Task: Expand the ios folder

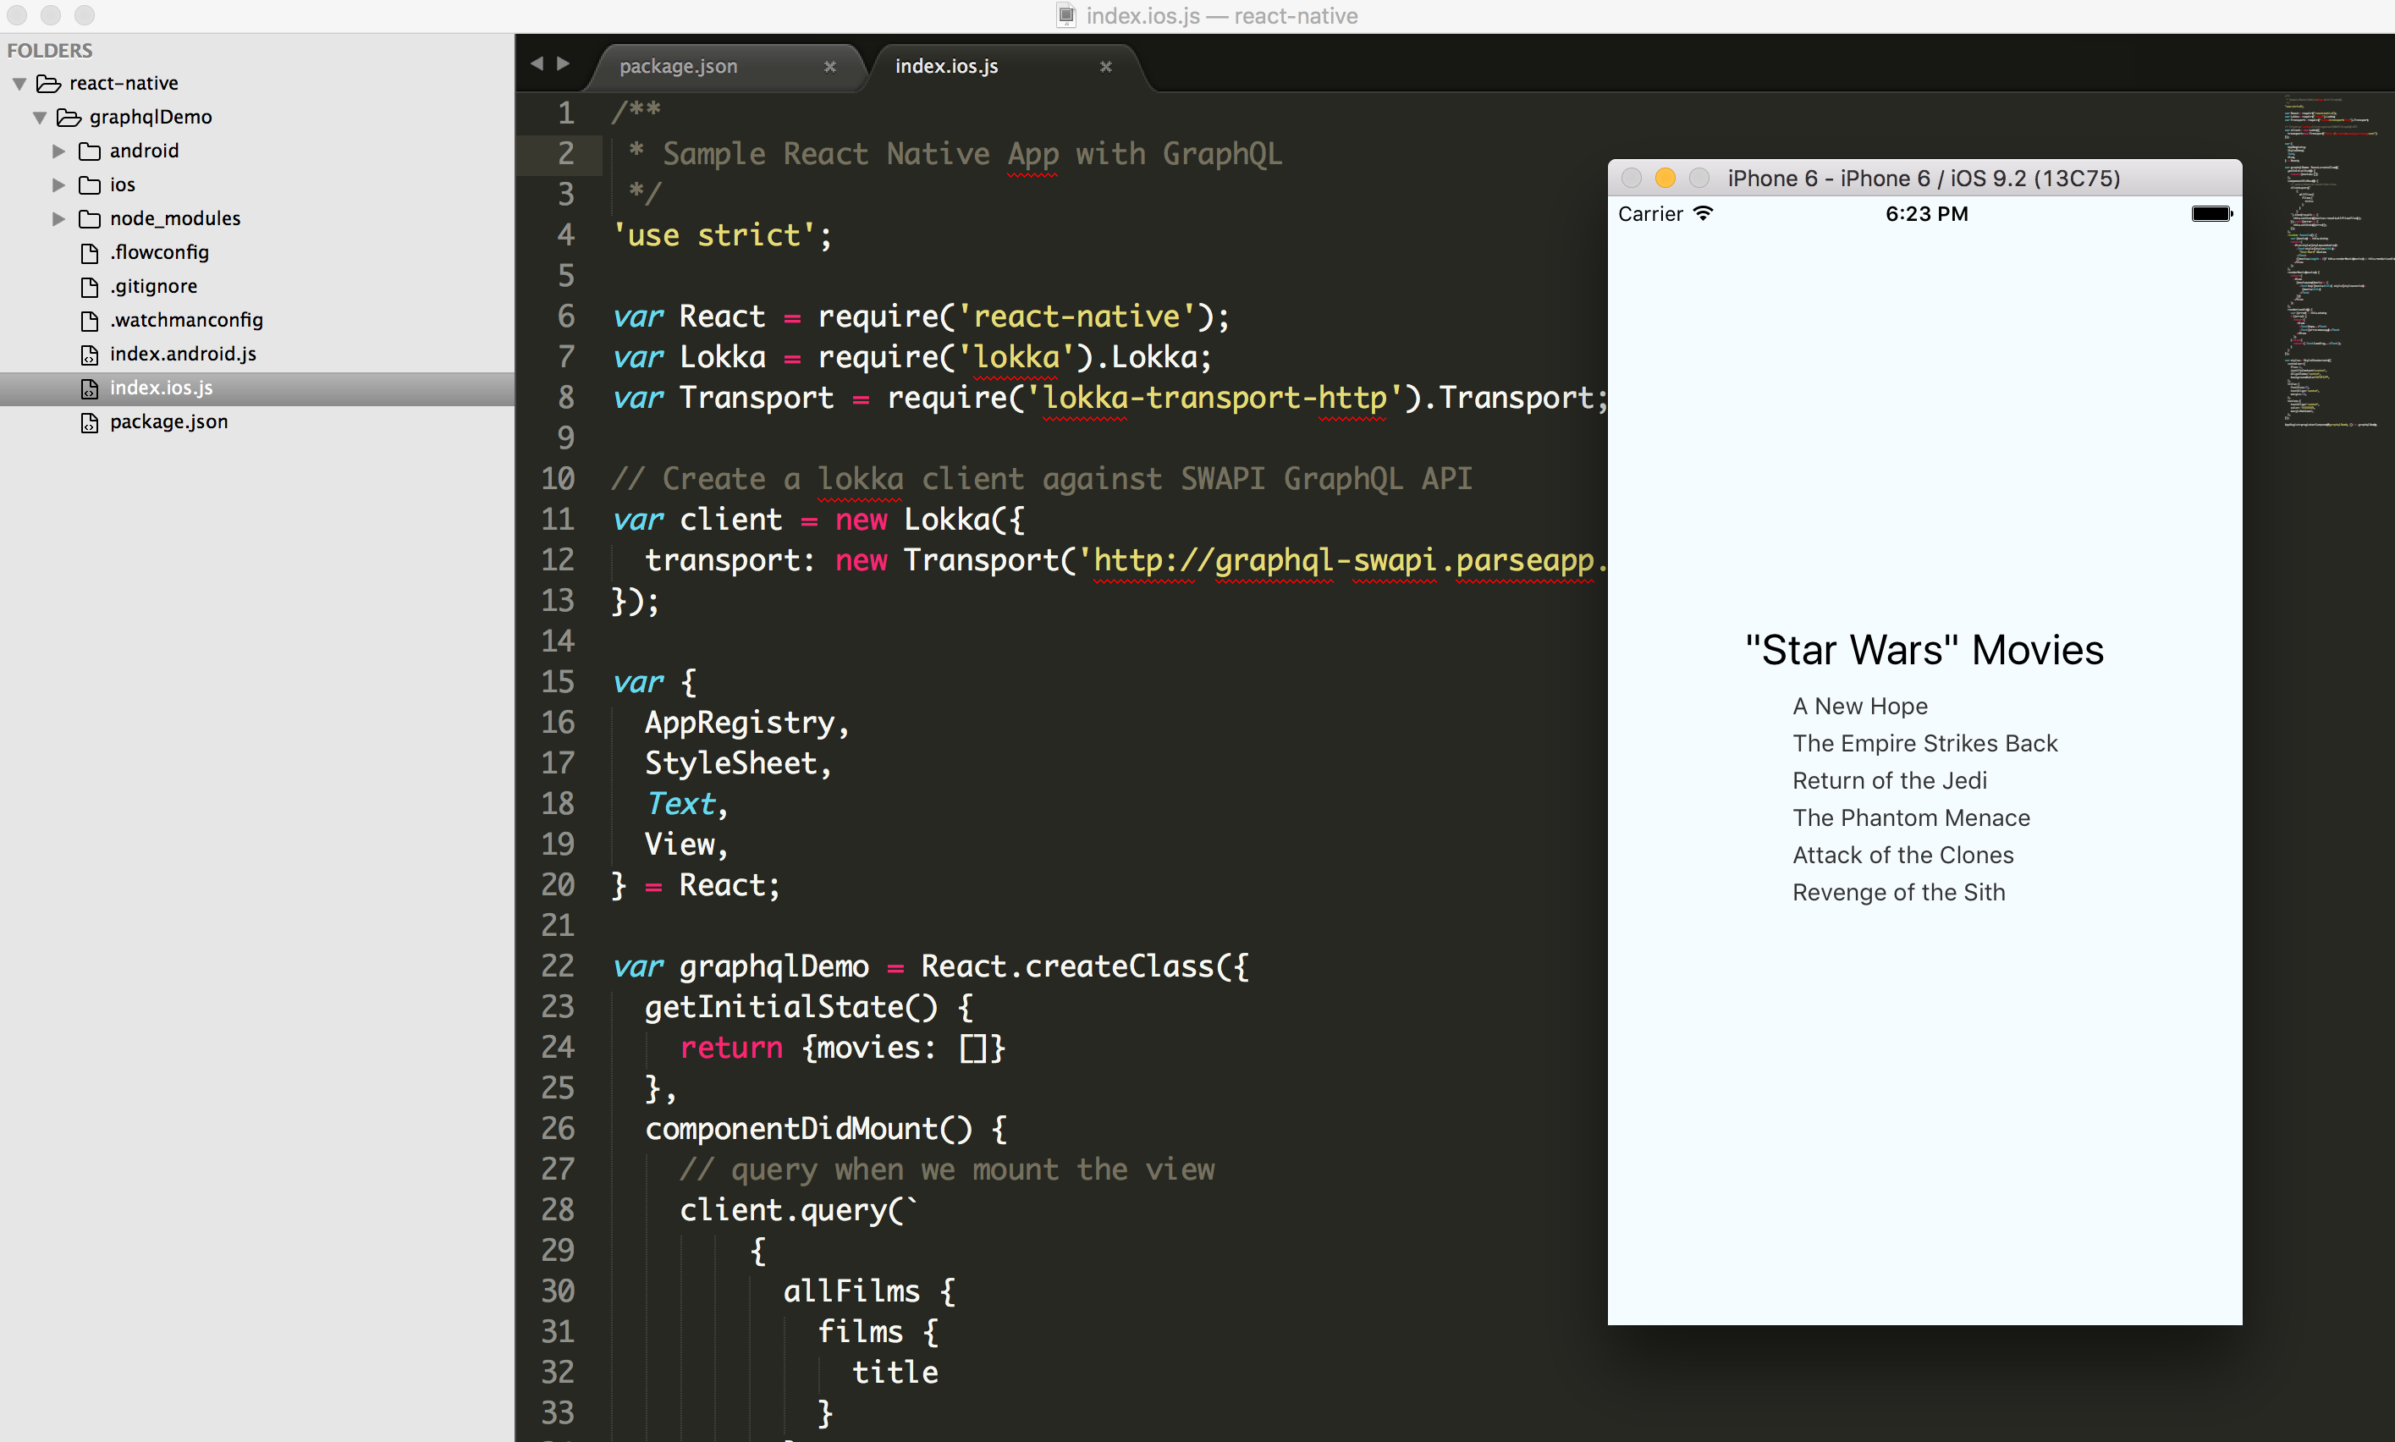Action: point(58,185)
